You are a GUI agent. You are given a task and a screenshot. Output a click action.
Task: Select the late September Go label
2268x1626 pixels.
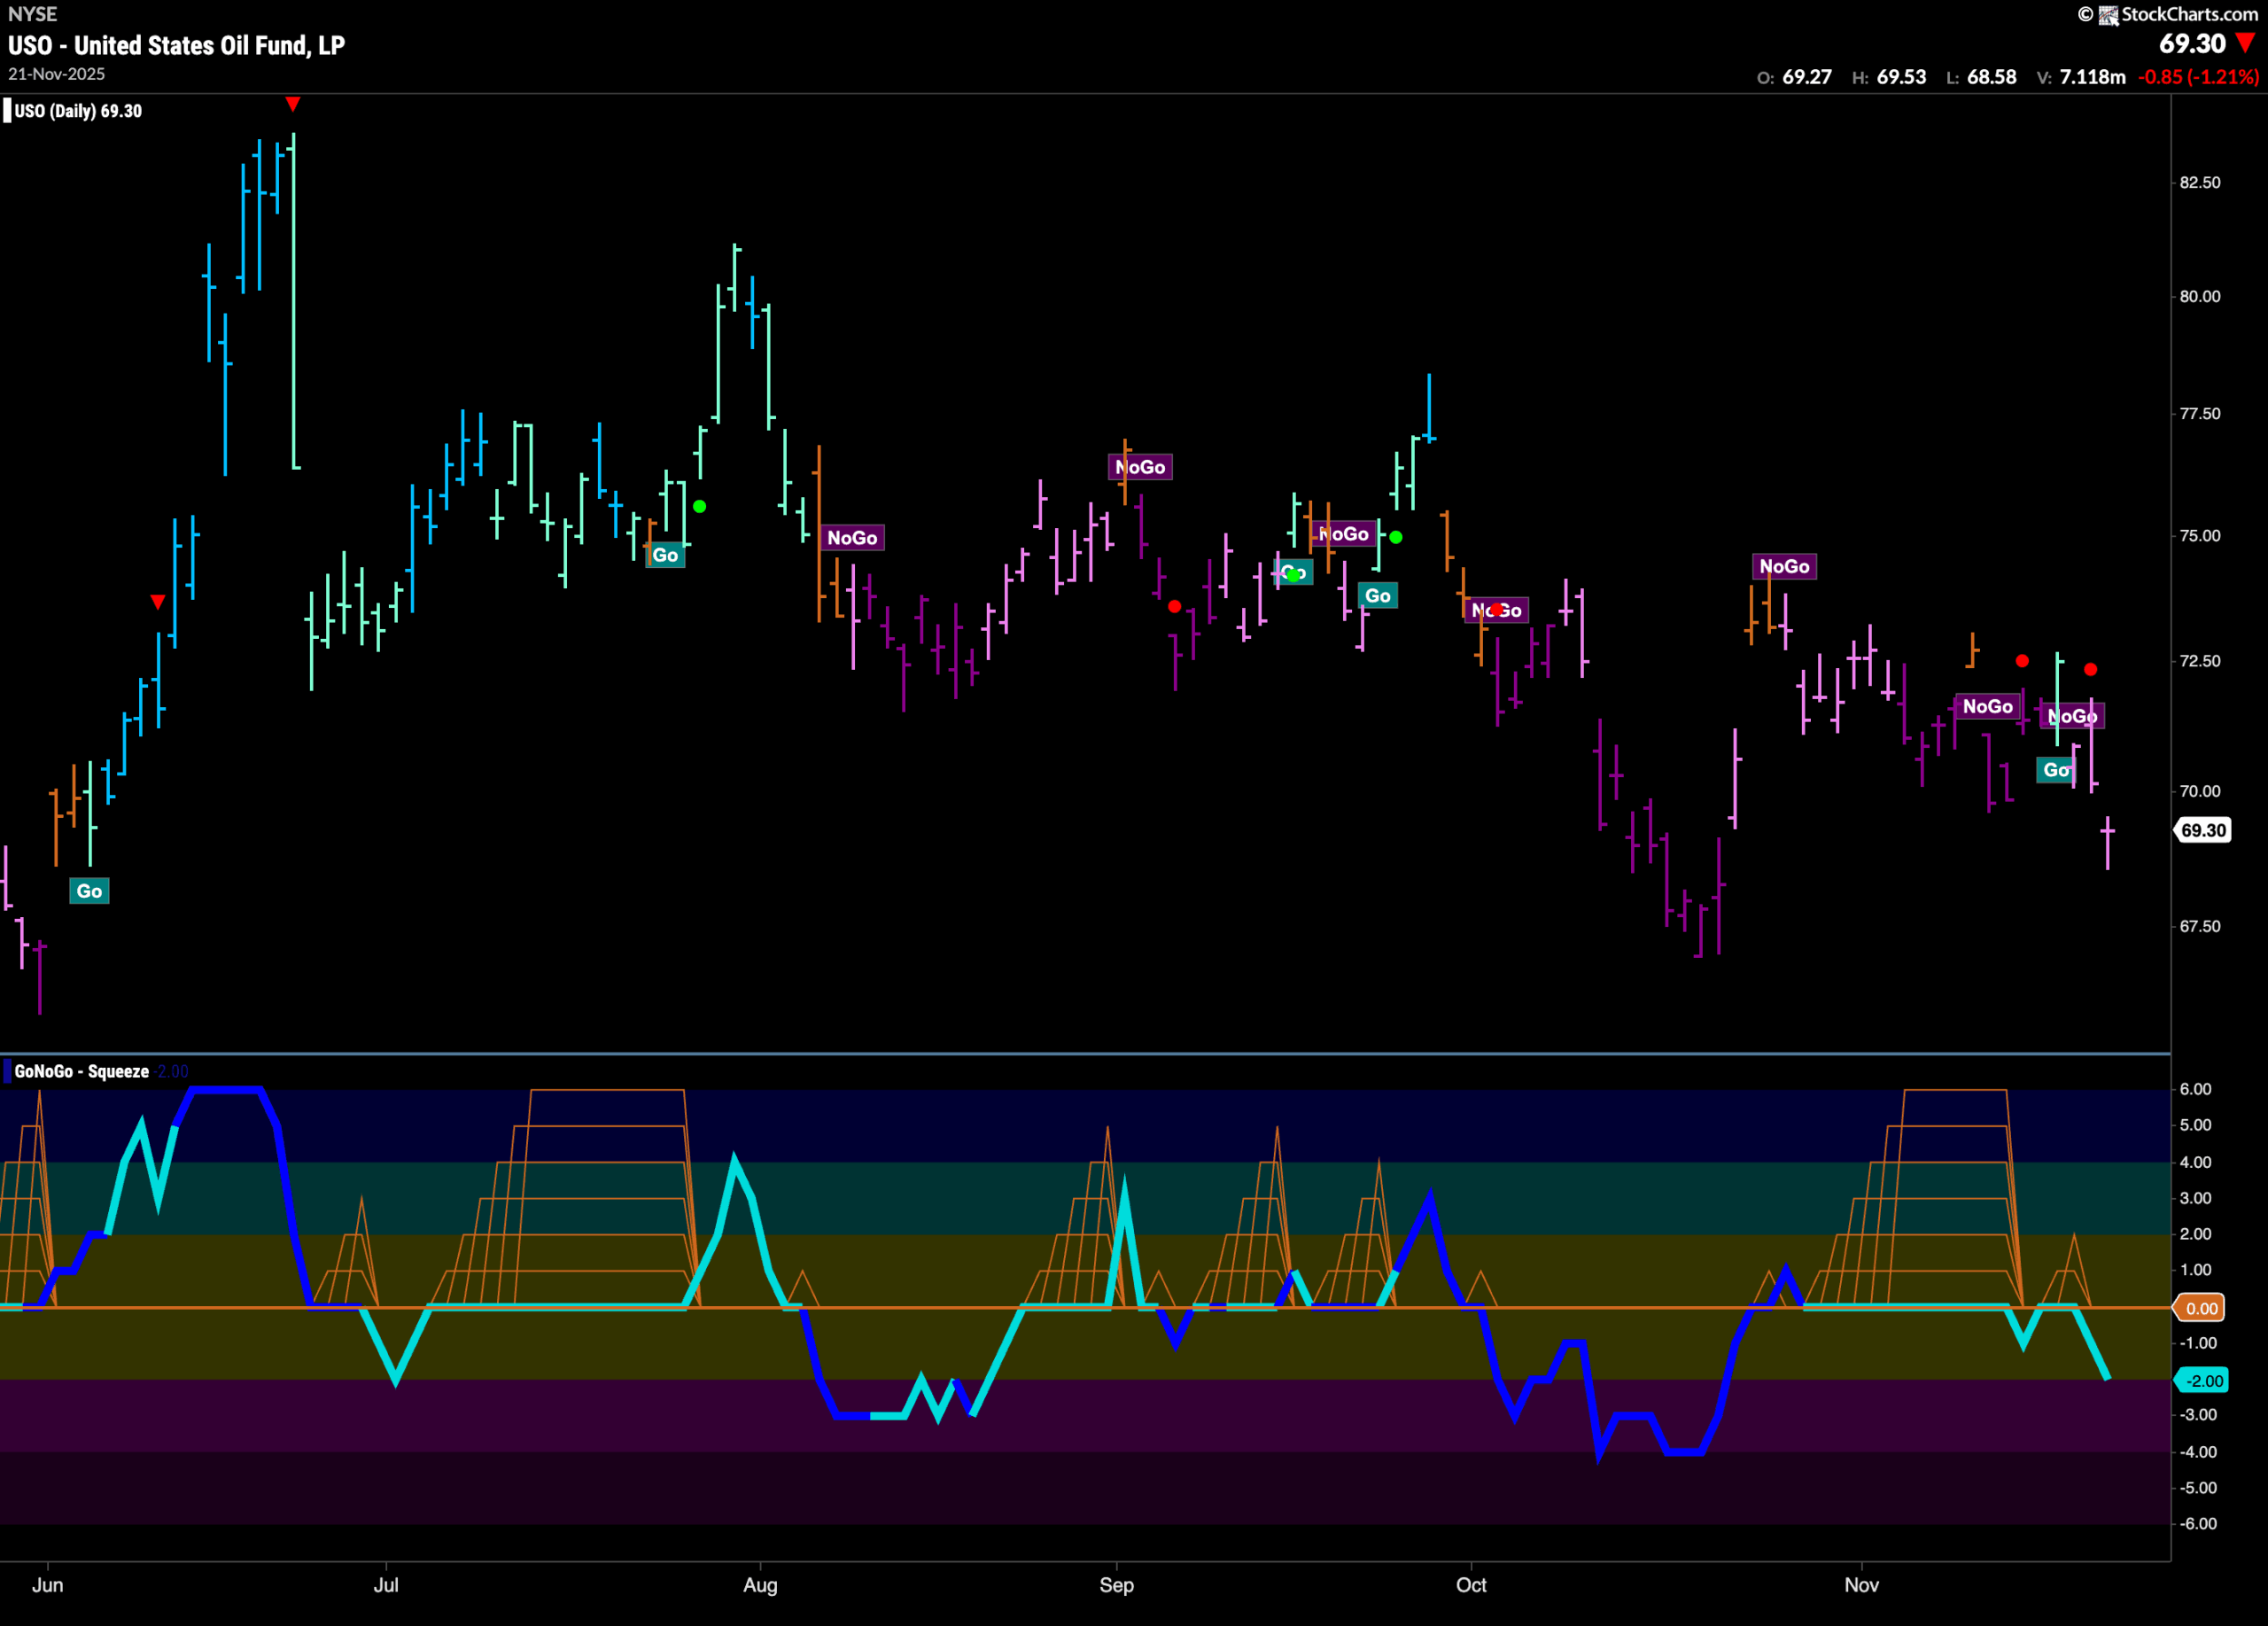[x=1378, y=596]
